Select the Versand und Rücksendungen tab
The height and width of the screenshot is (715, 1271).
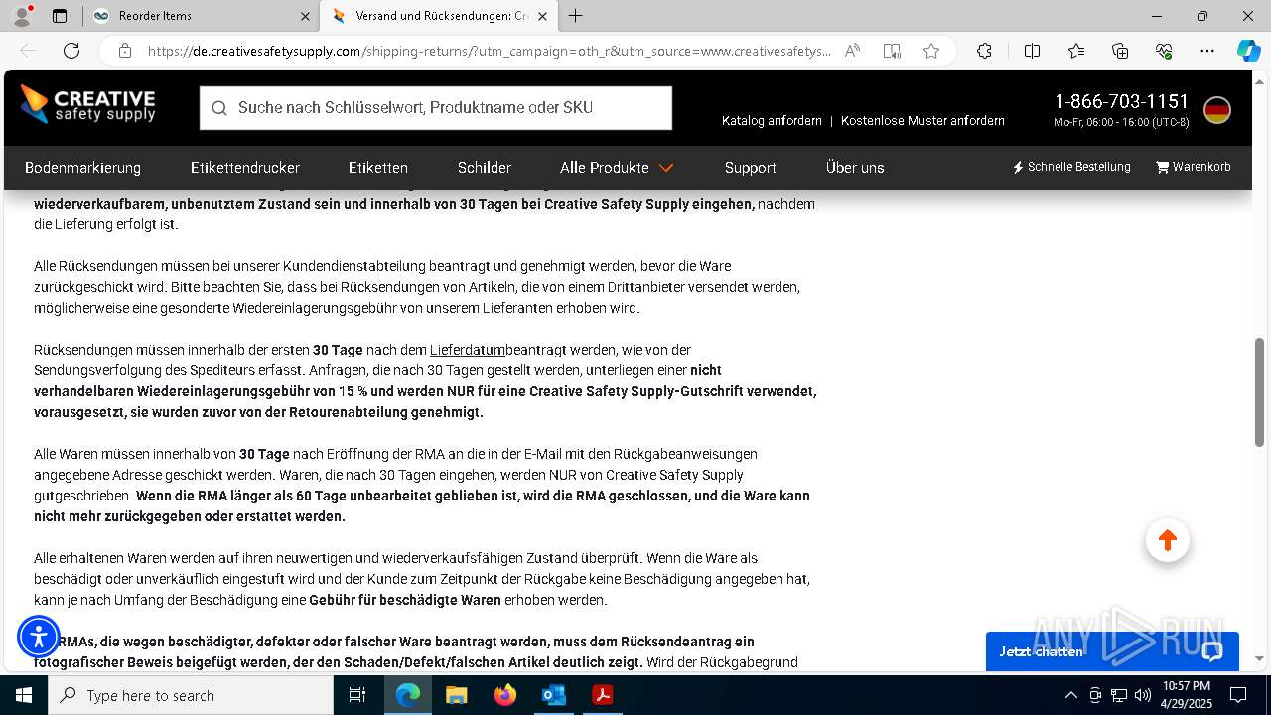[x=439, y=16]
